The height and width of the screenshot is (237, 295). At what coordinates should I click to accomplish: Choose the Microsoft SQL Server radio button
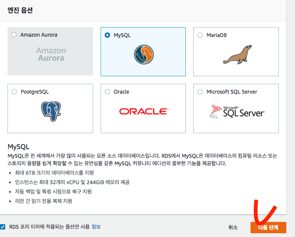(x=200, y=92)
